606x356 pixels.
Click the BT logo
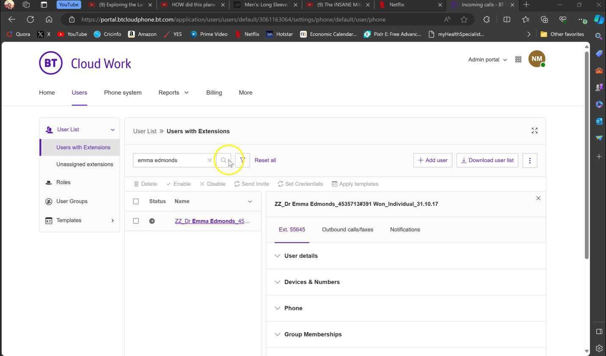[x=51, y=63]
